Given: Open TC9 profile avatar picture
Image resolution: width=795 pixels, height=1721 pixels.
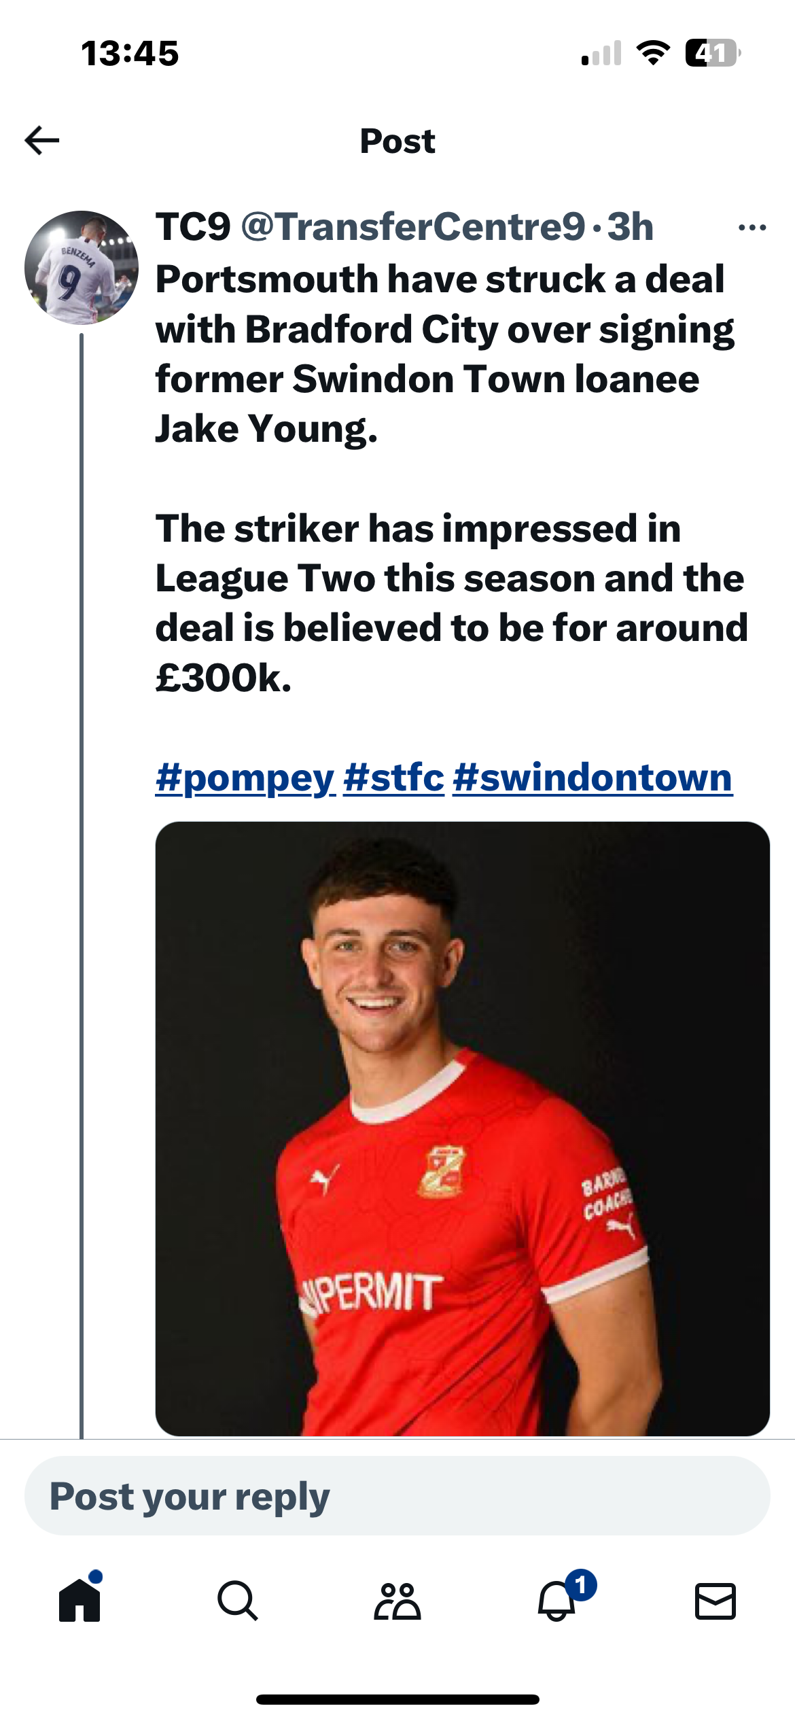Looking at the screenshot, I should (x=82, y=268).
